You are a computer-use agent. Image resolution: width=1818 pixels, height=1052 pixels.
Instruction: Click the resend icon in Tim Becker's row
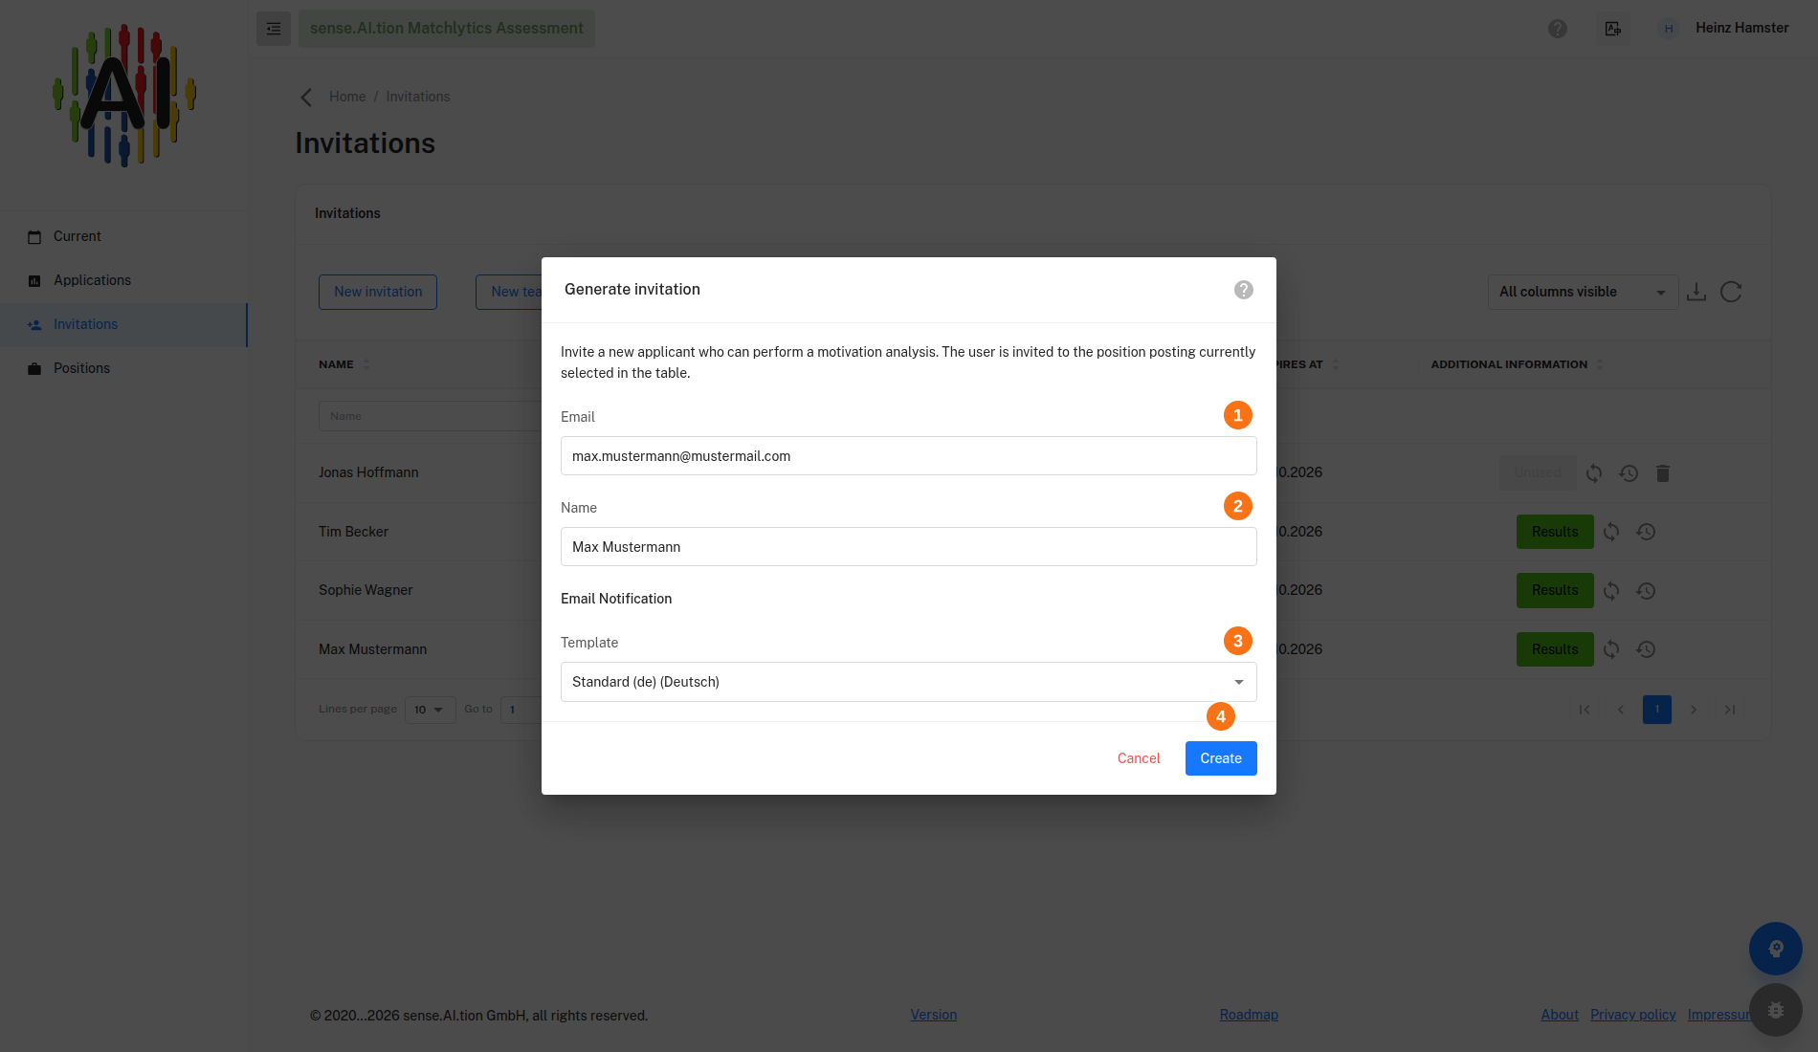coord(1611,532)
